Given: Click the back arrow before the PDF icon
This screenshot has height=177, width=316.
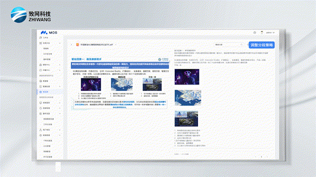Looking at the screenshot, I should point(72,45).
